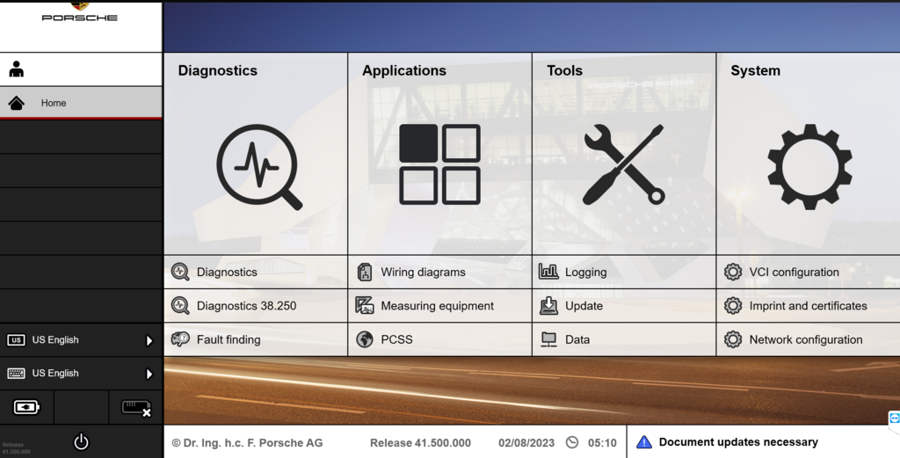Open Wiring diagrams
900x458 pixels.
coord(439,272)
